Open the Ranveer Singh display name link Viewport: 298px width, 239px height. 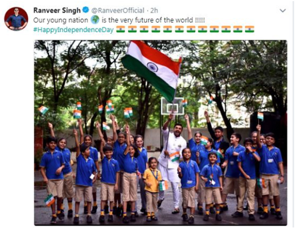57,10
